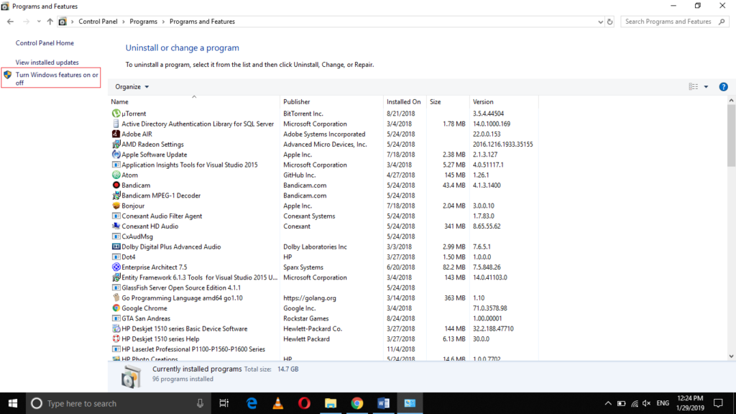Click the Enterprise Architect 7.5 icon
This screenshot has width=736, height=414.
point(116,267)
